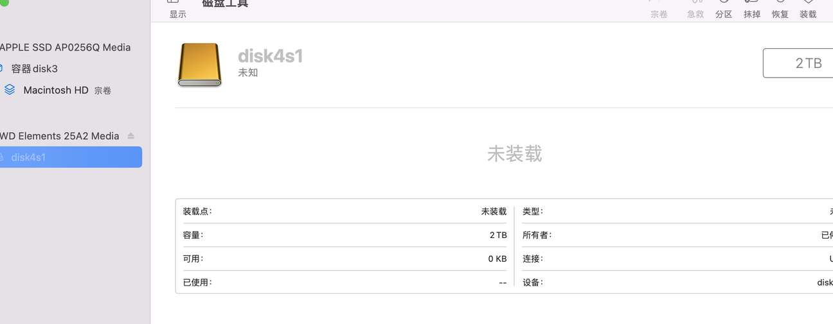The width and height of the screenshot is (833, 324).
Task: Open the 分区 partition tool
Action: 724,10
